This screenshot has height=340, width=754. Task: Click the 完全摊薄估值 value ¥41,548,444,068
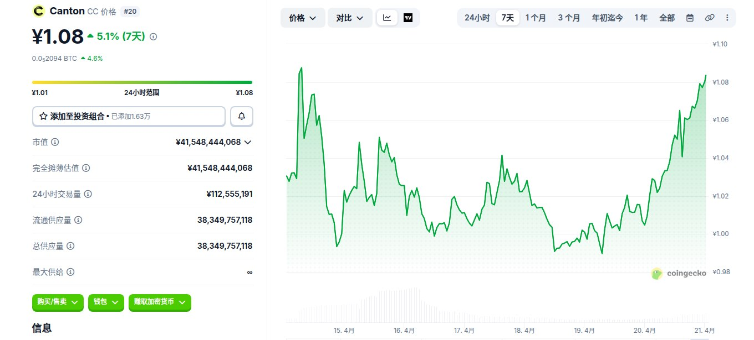(x=220, y=168)
